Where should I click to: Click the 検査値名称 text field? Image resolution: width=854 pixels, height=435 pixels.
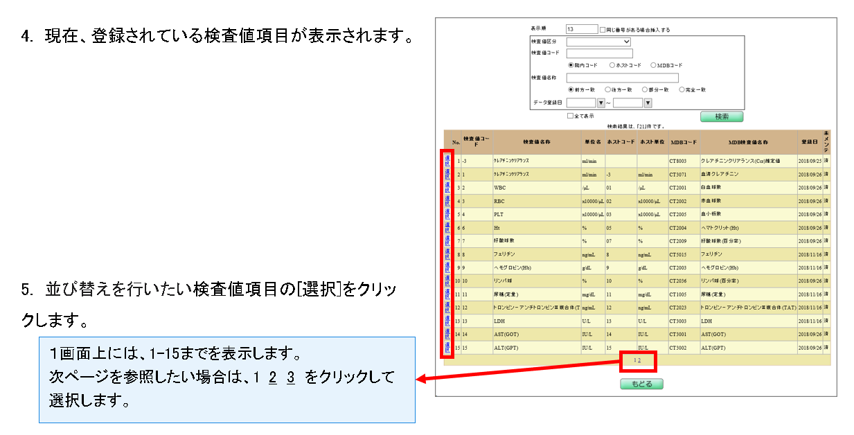point(622,78)
